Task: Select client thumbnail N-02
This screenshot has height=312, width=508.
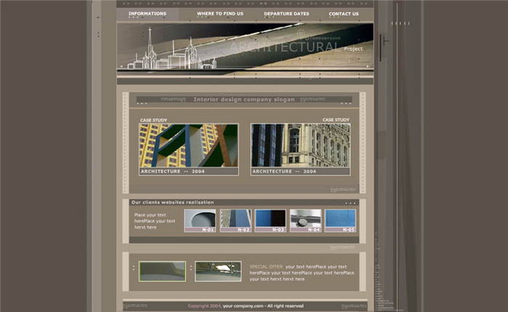Action: [x=235, y=221]
